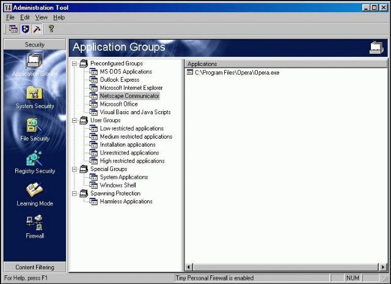Image resolution: width=391 pixels, height=284 pixels.
Task: Open the File menu
Action: click(x=10, y=18)
